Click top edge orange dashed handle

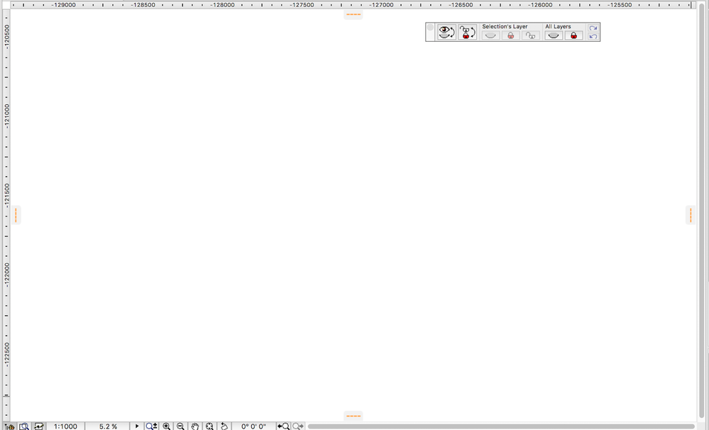353,14
